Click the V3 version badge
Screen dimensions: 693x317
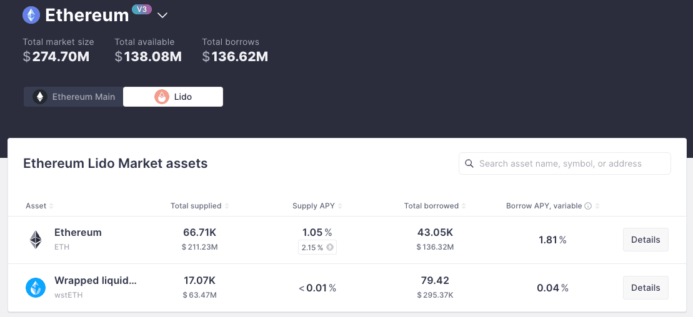[141, 9]
